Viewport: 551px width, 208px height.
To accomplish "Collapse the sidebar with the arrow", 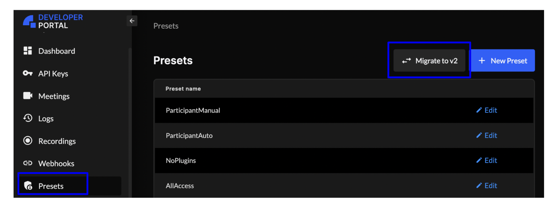I will pyautogui.click(x=132, y=21).
